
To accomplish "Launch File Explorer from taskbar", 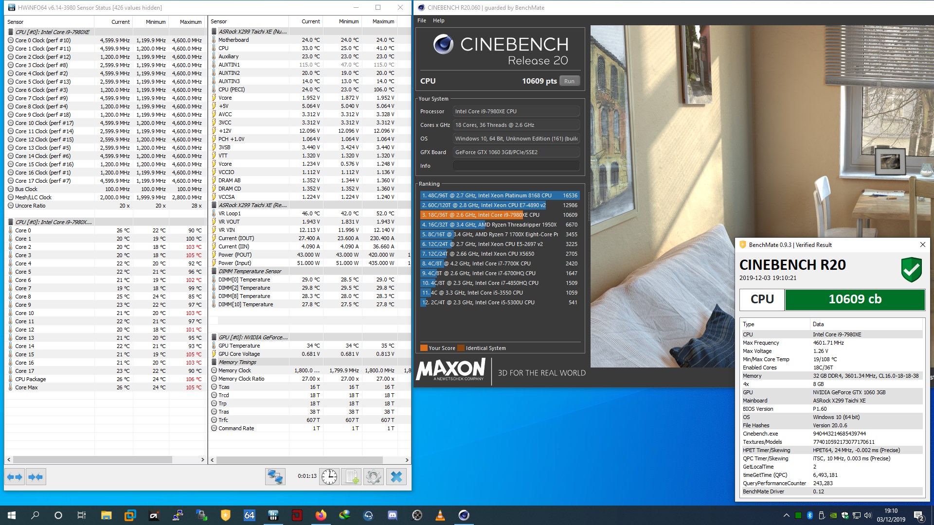I will click(106, 515).
